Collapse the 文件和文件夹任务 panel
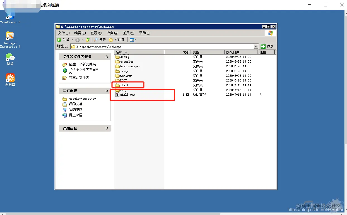Viewport: 347px width, 215px height. 107,57
